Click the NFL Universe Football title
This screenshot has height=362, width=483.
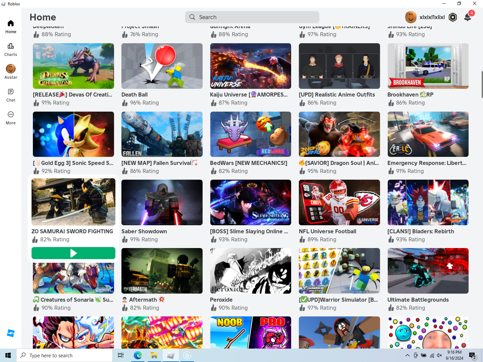[327, 231]
